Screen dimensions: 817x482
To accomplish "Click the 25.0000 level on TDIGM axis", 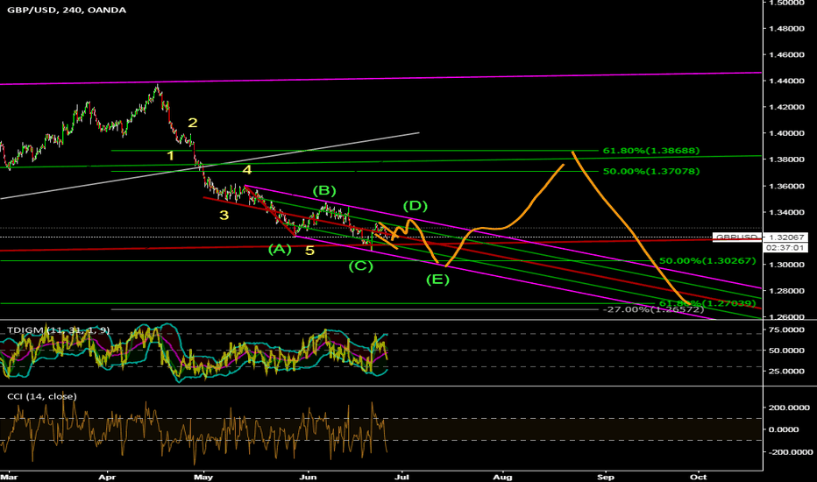I will click(786, 372).
